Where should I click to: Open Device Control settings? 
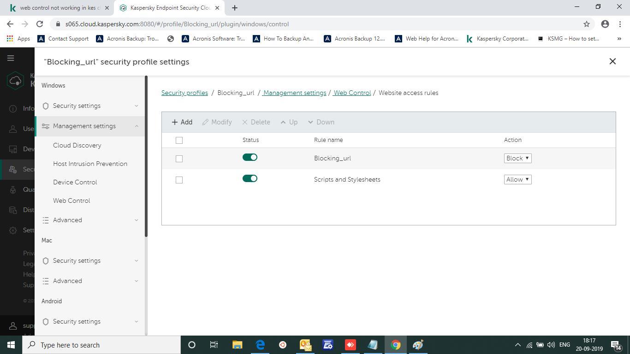point(75,182)
